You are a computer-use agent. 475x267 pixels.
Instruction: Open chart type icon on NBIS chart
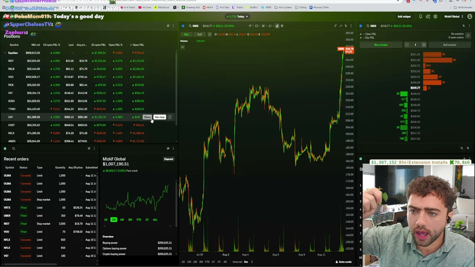tap(341, 26)
